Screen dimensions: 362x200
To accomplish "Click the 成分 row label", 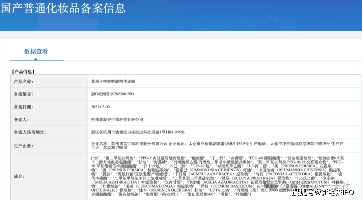I will pos(19,176).
